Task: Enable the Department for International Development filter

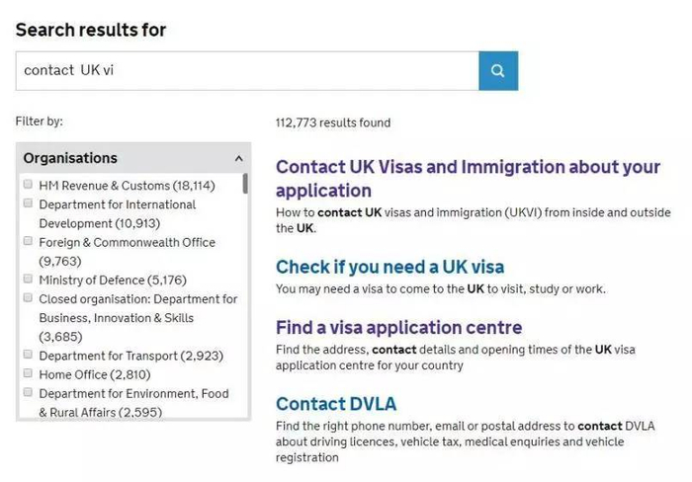Action: tap(29, 204)
